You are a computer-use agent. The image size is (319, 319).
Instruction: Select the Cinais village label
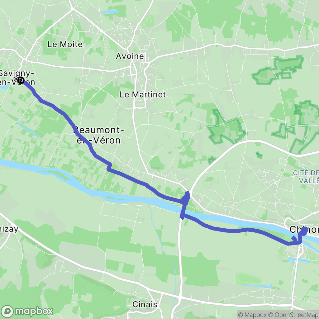[145, 304]
